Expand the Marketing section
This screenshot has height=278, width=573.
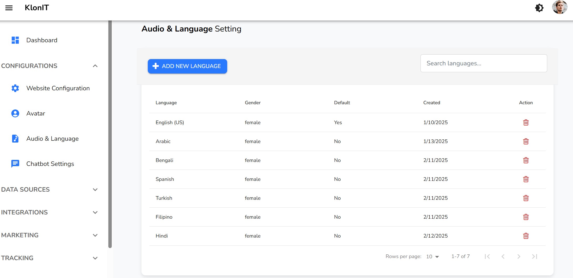click(x=95, y=235)
